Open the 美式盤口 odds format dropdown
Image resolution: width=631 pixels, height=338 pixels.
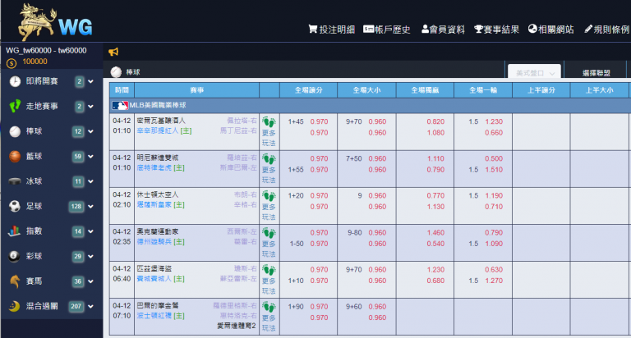(x=535, y=72)
